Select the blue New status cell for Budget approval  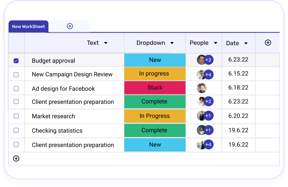click(155, 60)
